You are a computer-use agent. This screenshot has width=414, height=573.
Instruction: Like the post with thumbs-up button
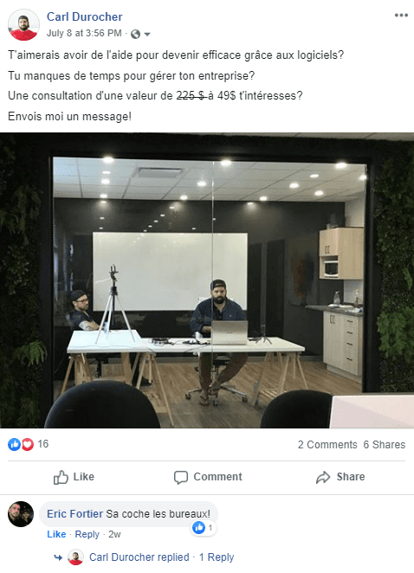(x=74, y=477)
